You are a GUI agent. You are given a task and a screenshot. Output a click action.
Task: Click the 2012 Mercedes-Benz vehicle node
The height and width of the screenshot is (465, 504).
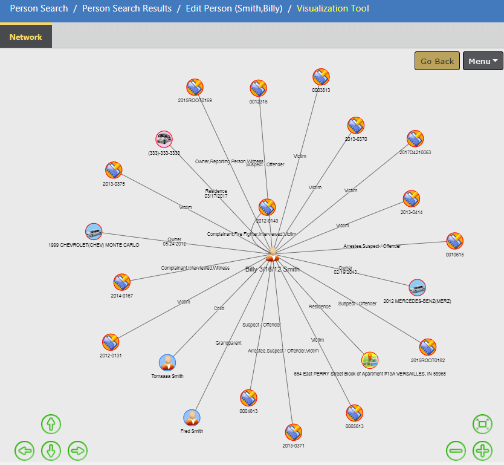[417, 288]
